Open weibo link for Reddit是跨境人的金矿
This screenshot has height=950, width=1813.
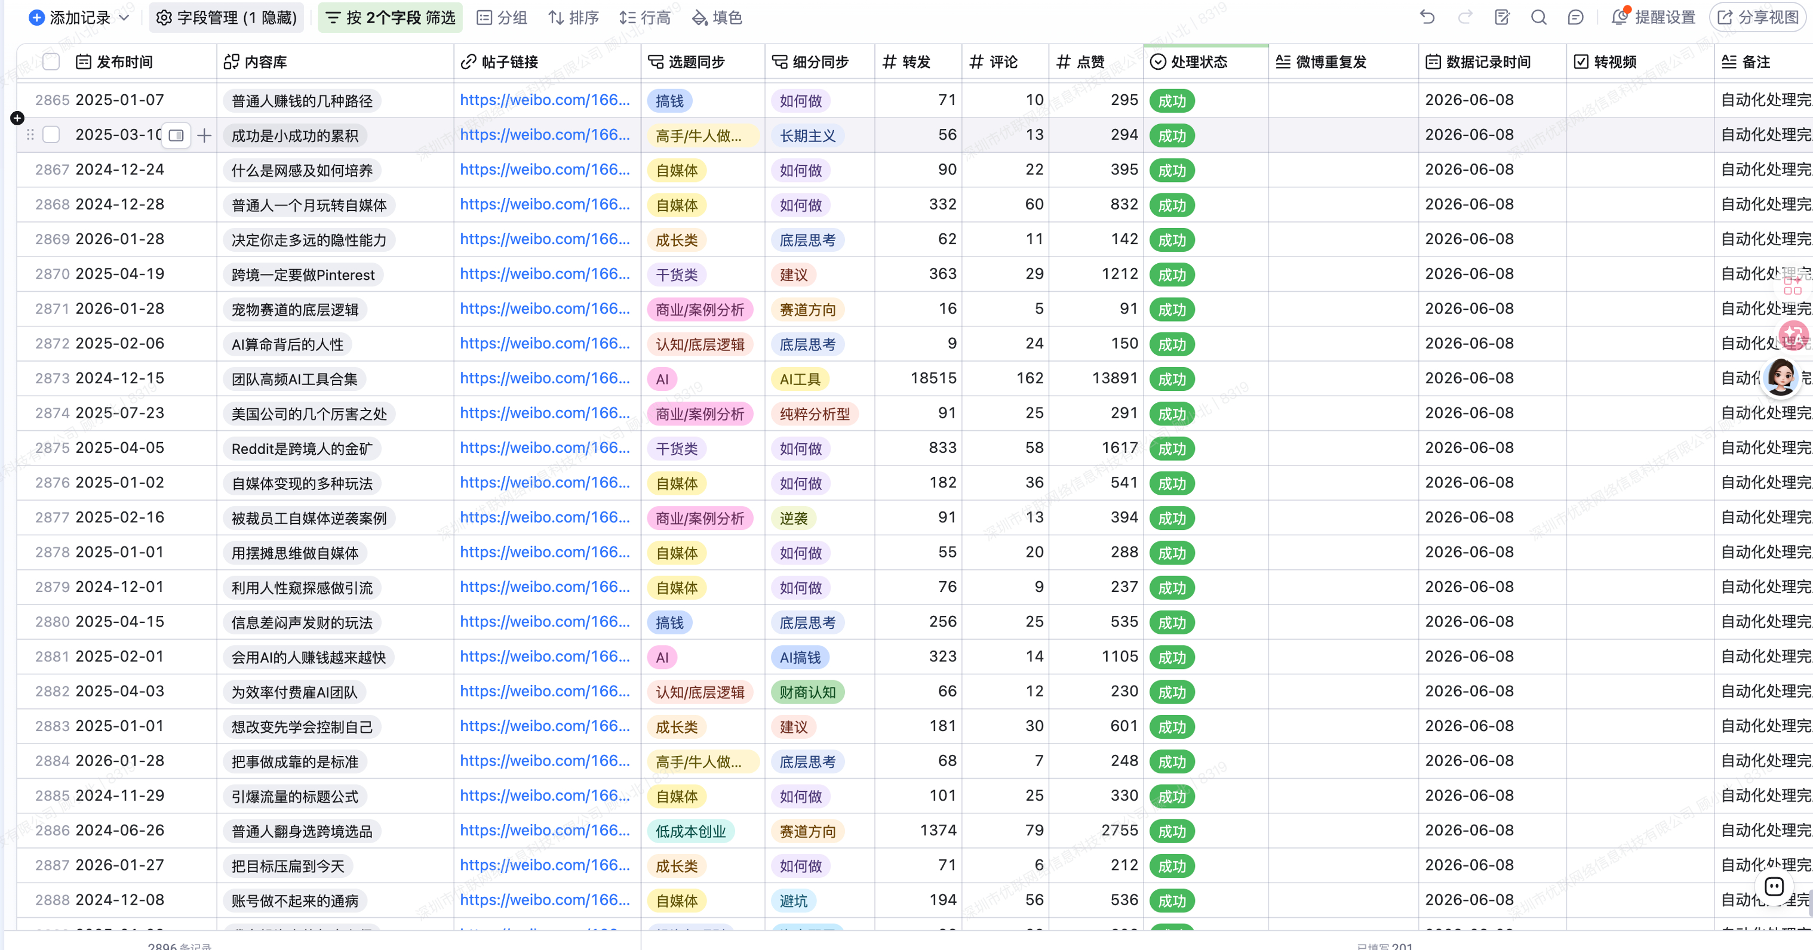(545, 448)
